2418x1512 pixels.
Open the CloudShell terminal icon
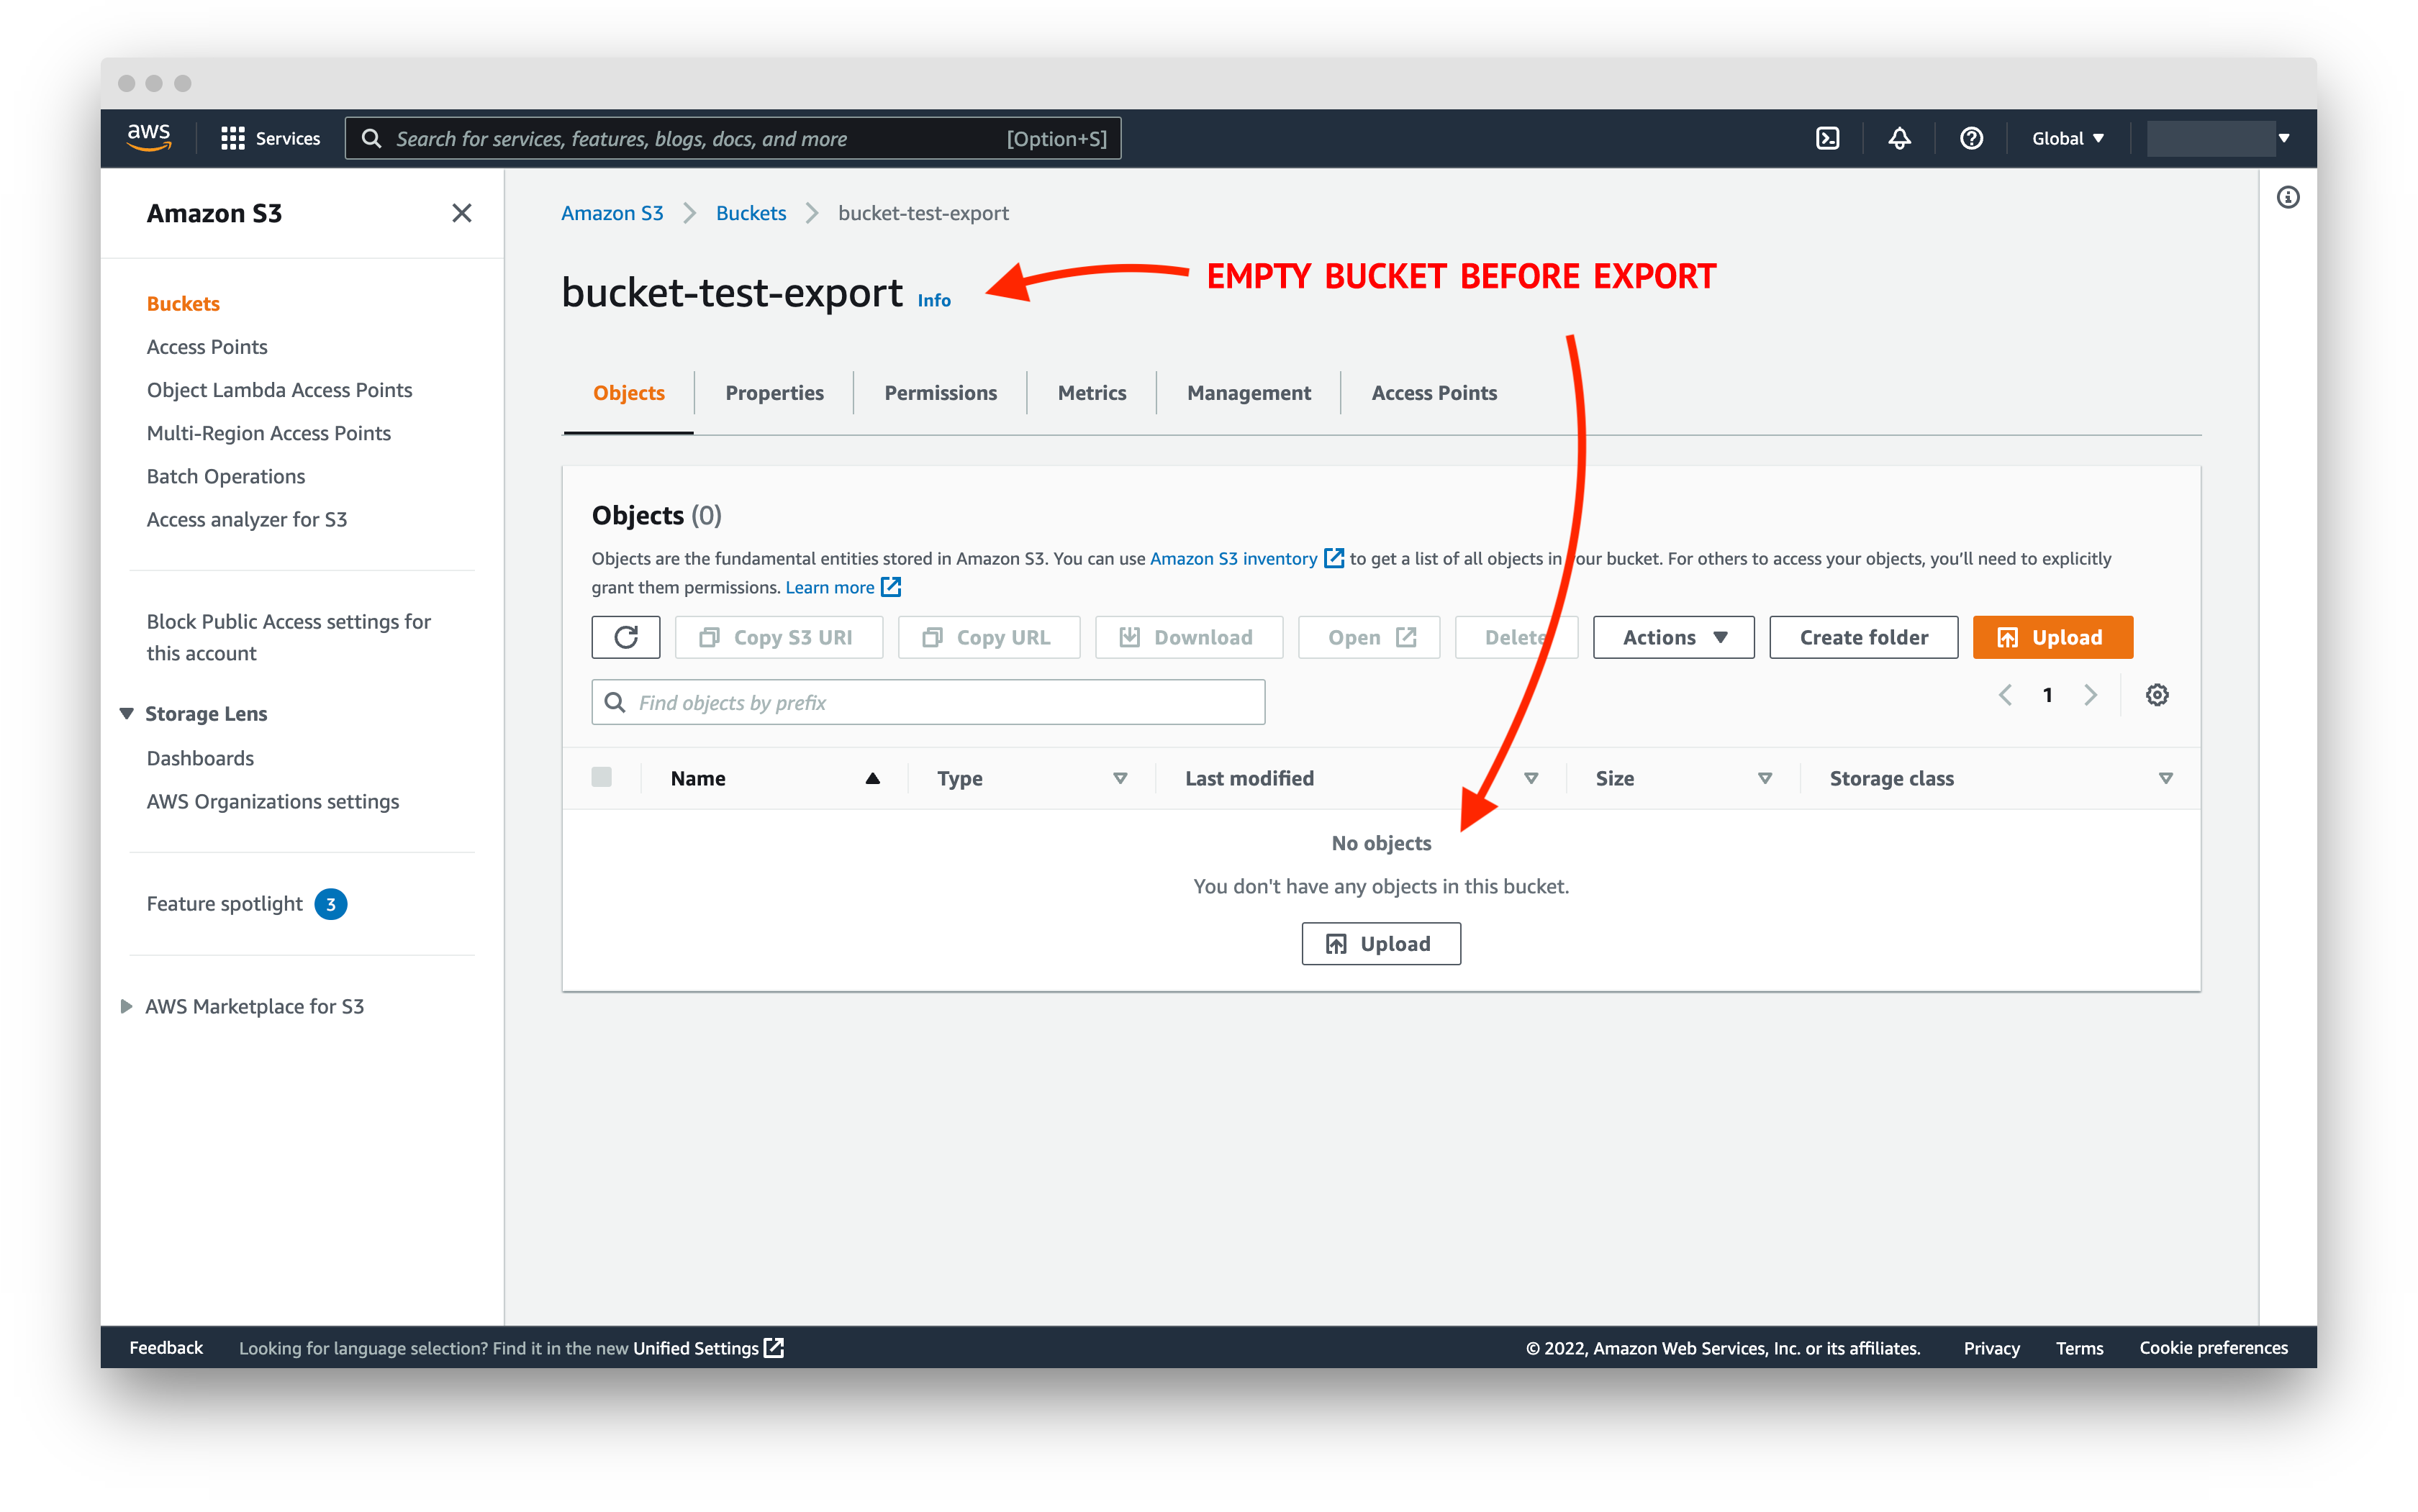click(1826, 138)
